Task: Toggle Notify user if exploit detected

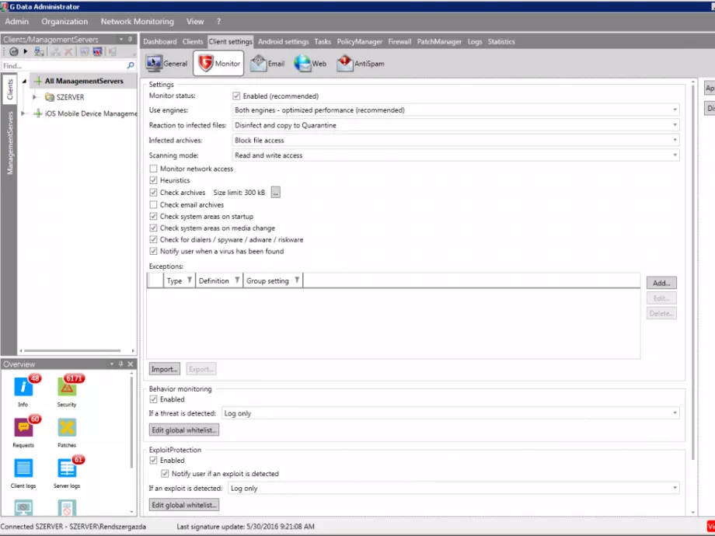Action: [x=165, y=474]
